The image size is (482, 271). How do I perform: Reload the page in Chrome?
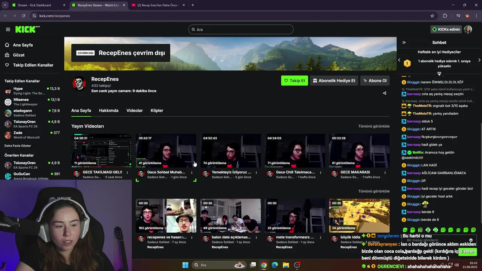click(x=23, y=16)
